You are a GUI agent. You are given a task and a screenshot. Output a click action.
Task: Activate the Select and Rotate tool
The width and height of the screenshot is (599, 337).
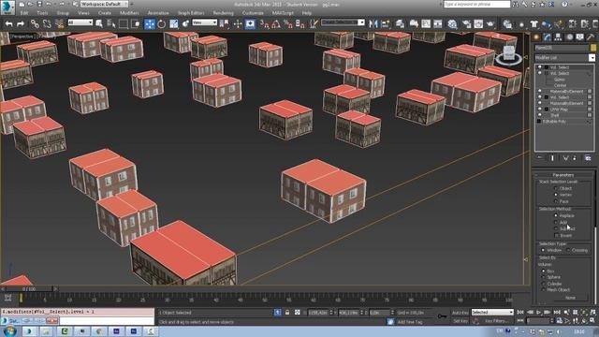(x=162, y=24)
